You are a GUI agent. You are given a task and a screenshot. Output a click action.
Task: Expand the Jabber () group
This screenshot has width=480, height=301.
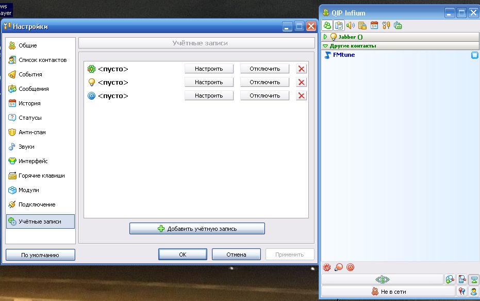325,37
